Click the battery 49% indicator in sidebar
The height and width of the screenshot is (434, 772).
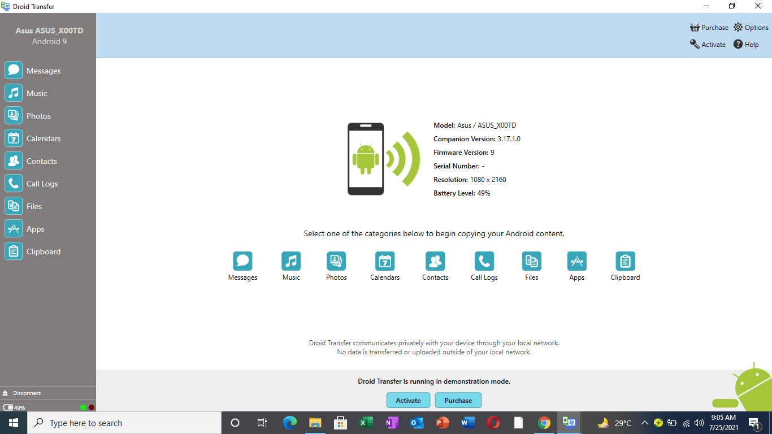click(x=14, y=407)
